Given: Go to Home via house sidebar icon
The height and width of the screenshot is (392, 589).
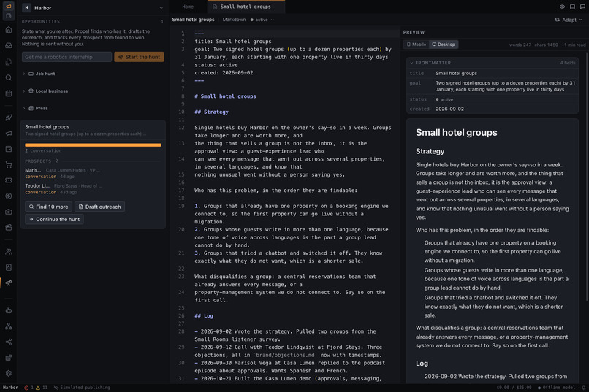Looking at the screenshot, I should [8, 30].
